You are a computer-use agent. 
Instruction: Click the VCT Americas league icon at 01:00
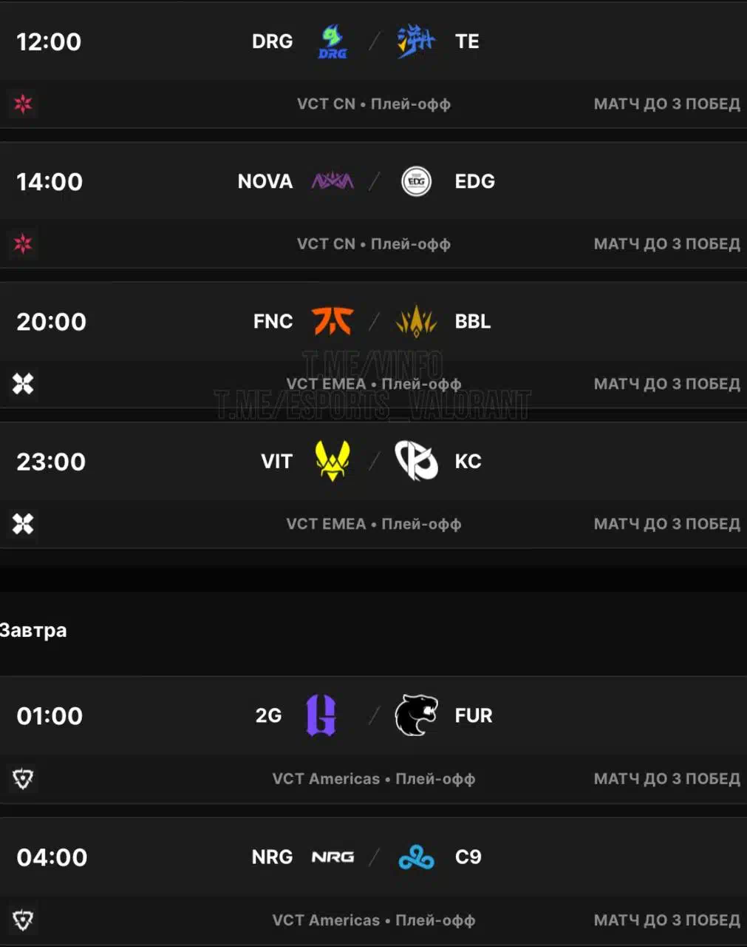tap(23, 778)
